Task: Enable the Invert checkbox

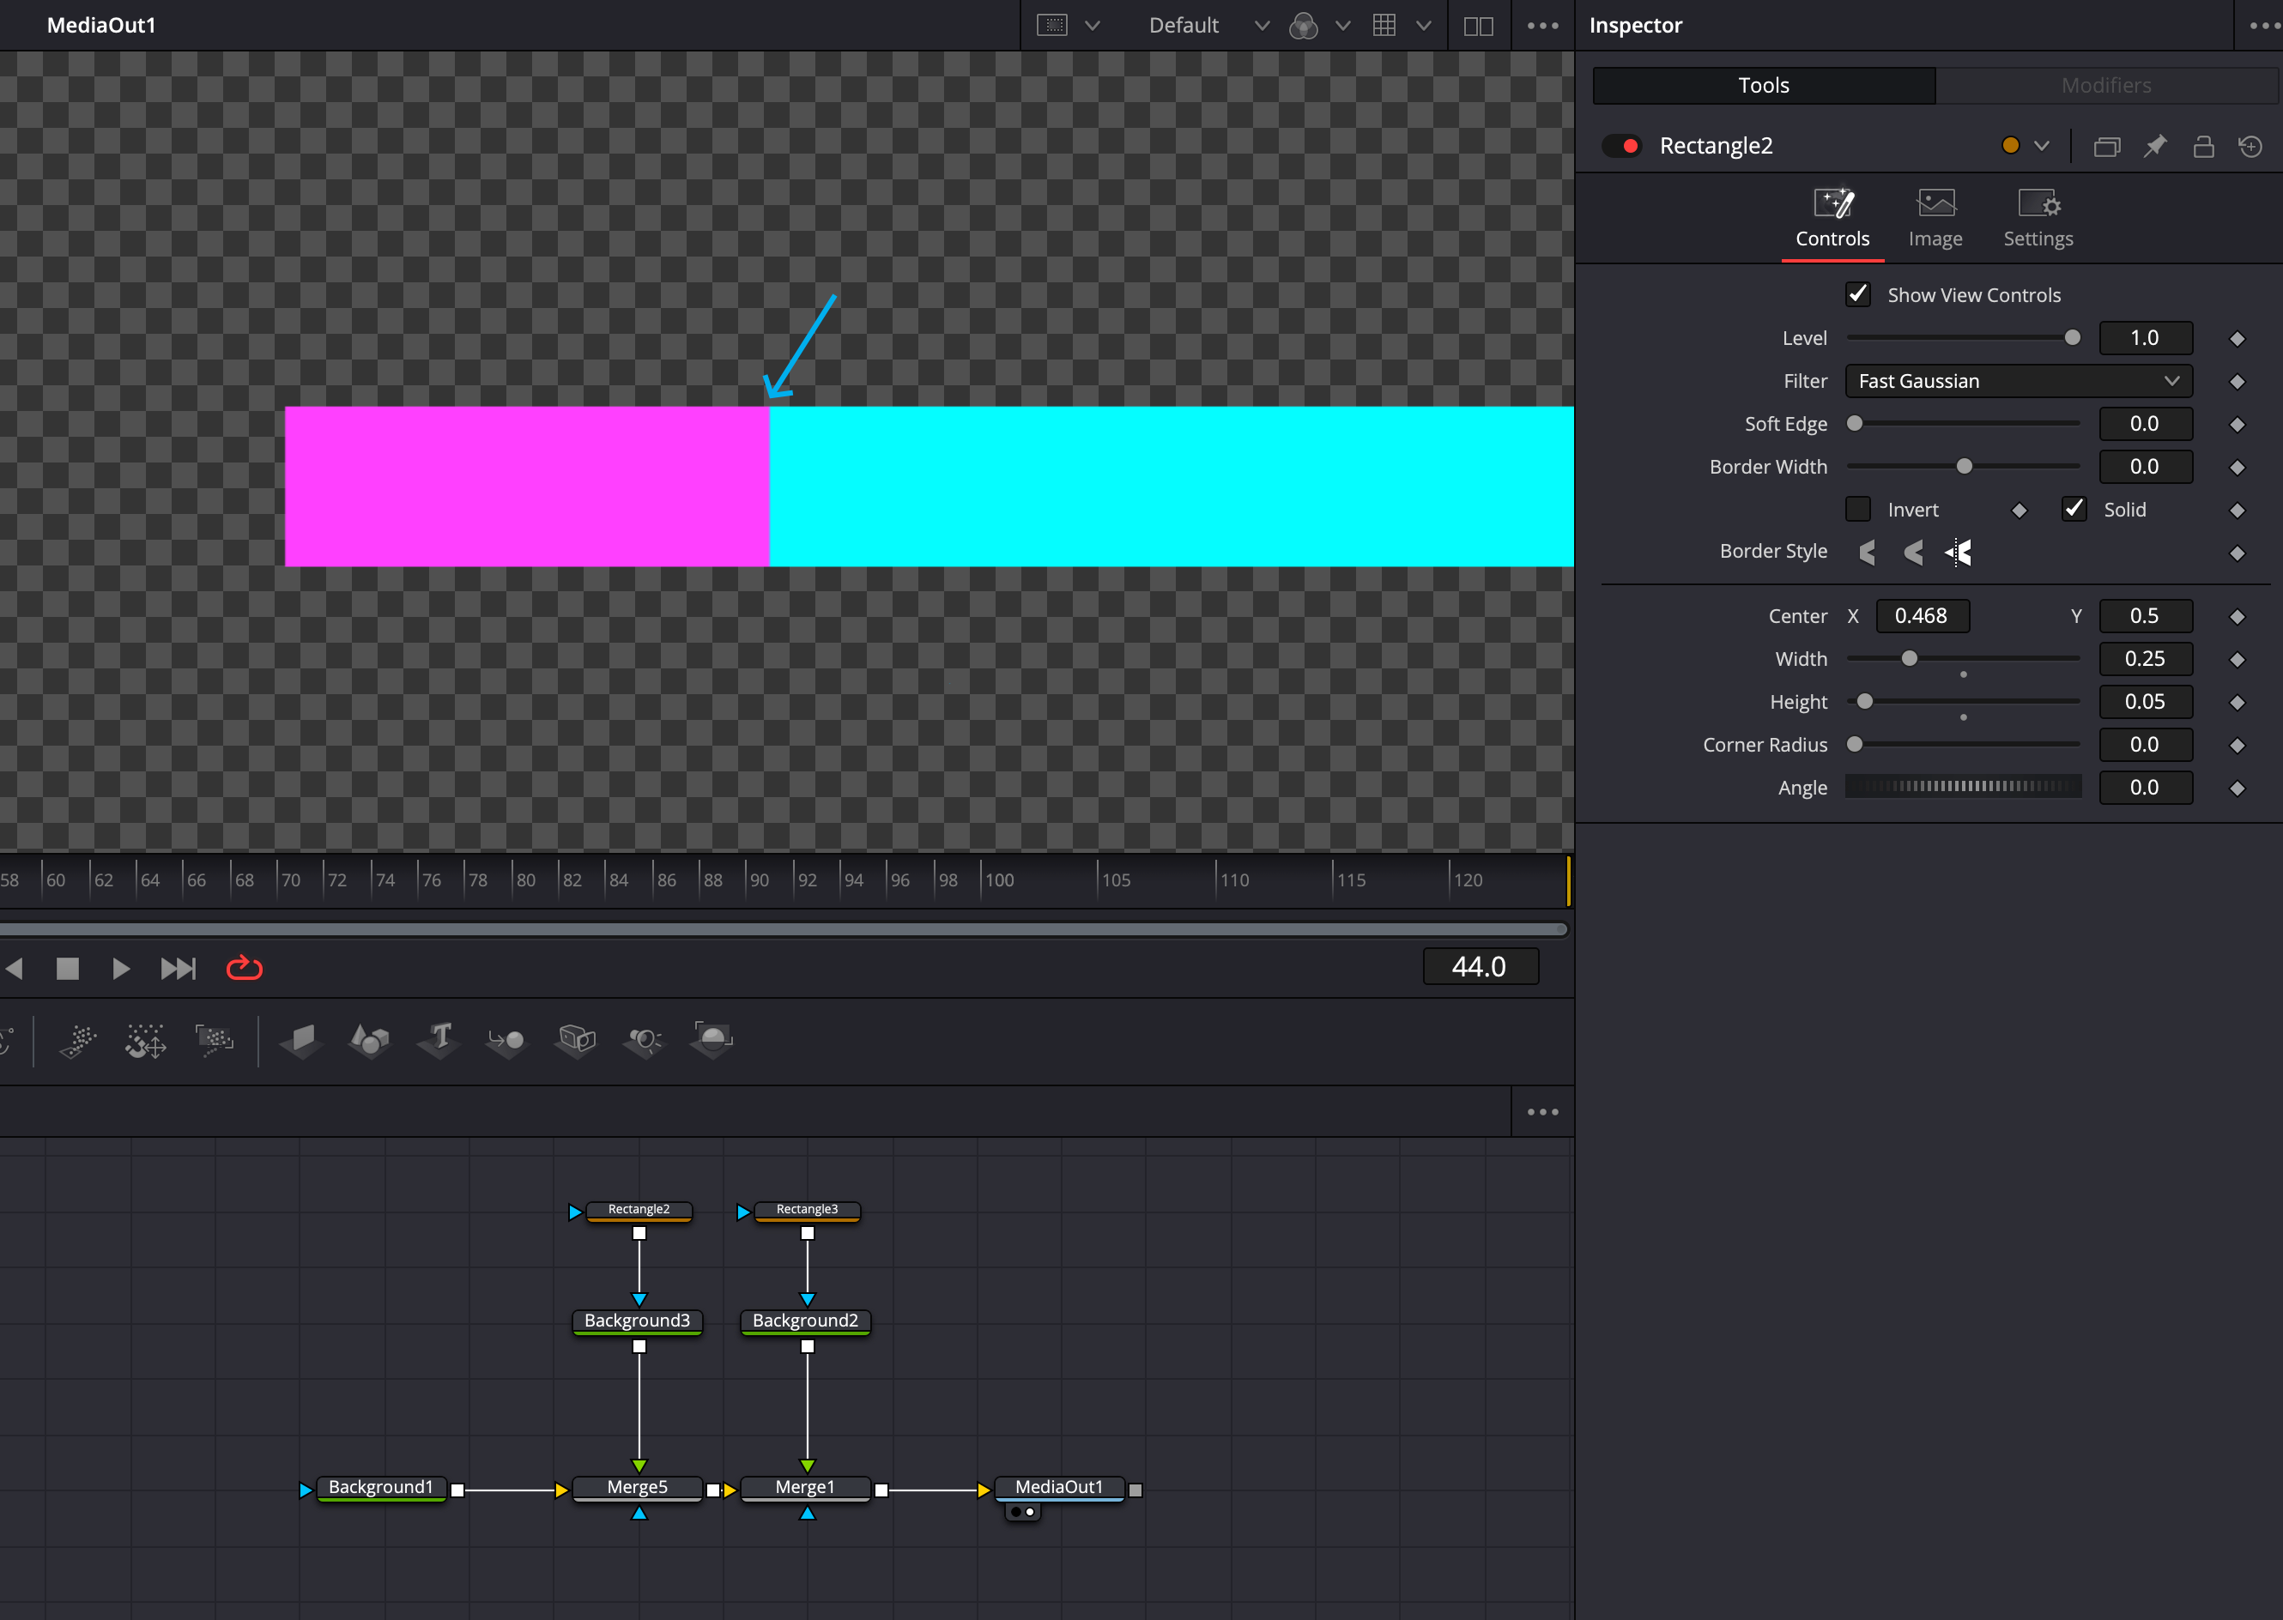Action: 1857,509
